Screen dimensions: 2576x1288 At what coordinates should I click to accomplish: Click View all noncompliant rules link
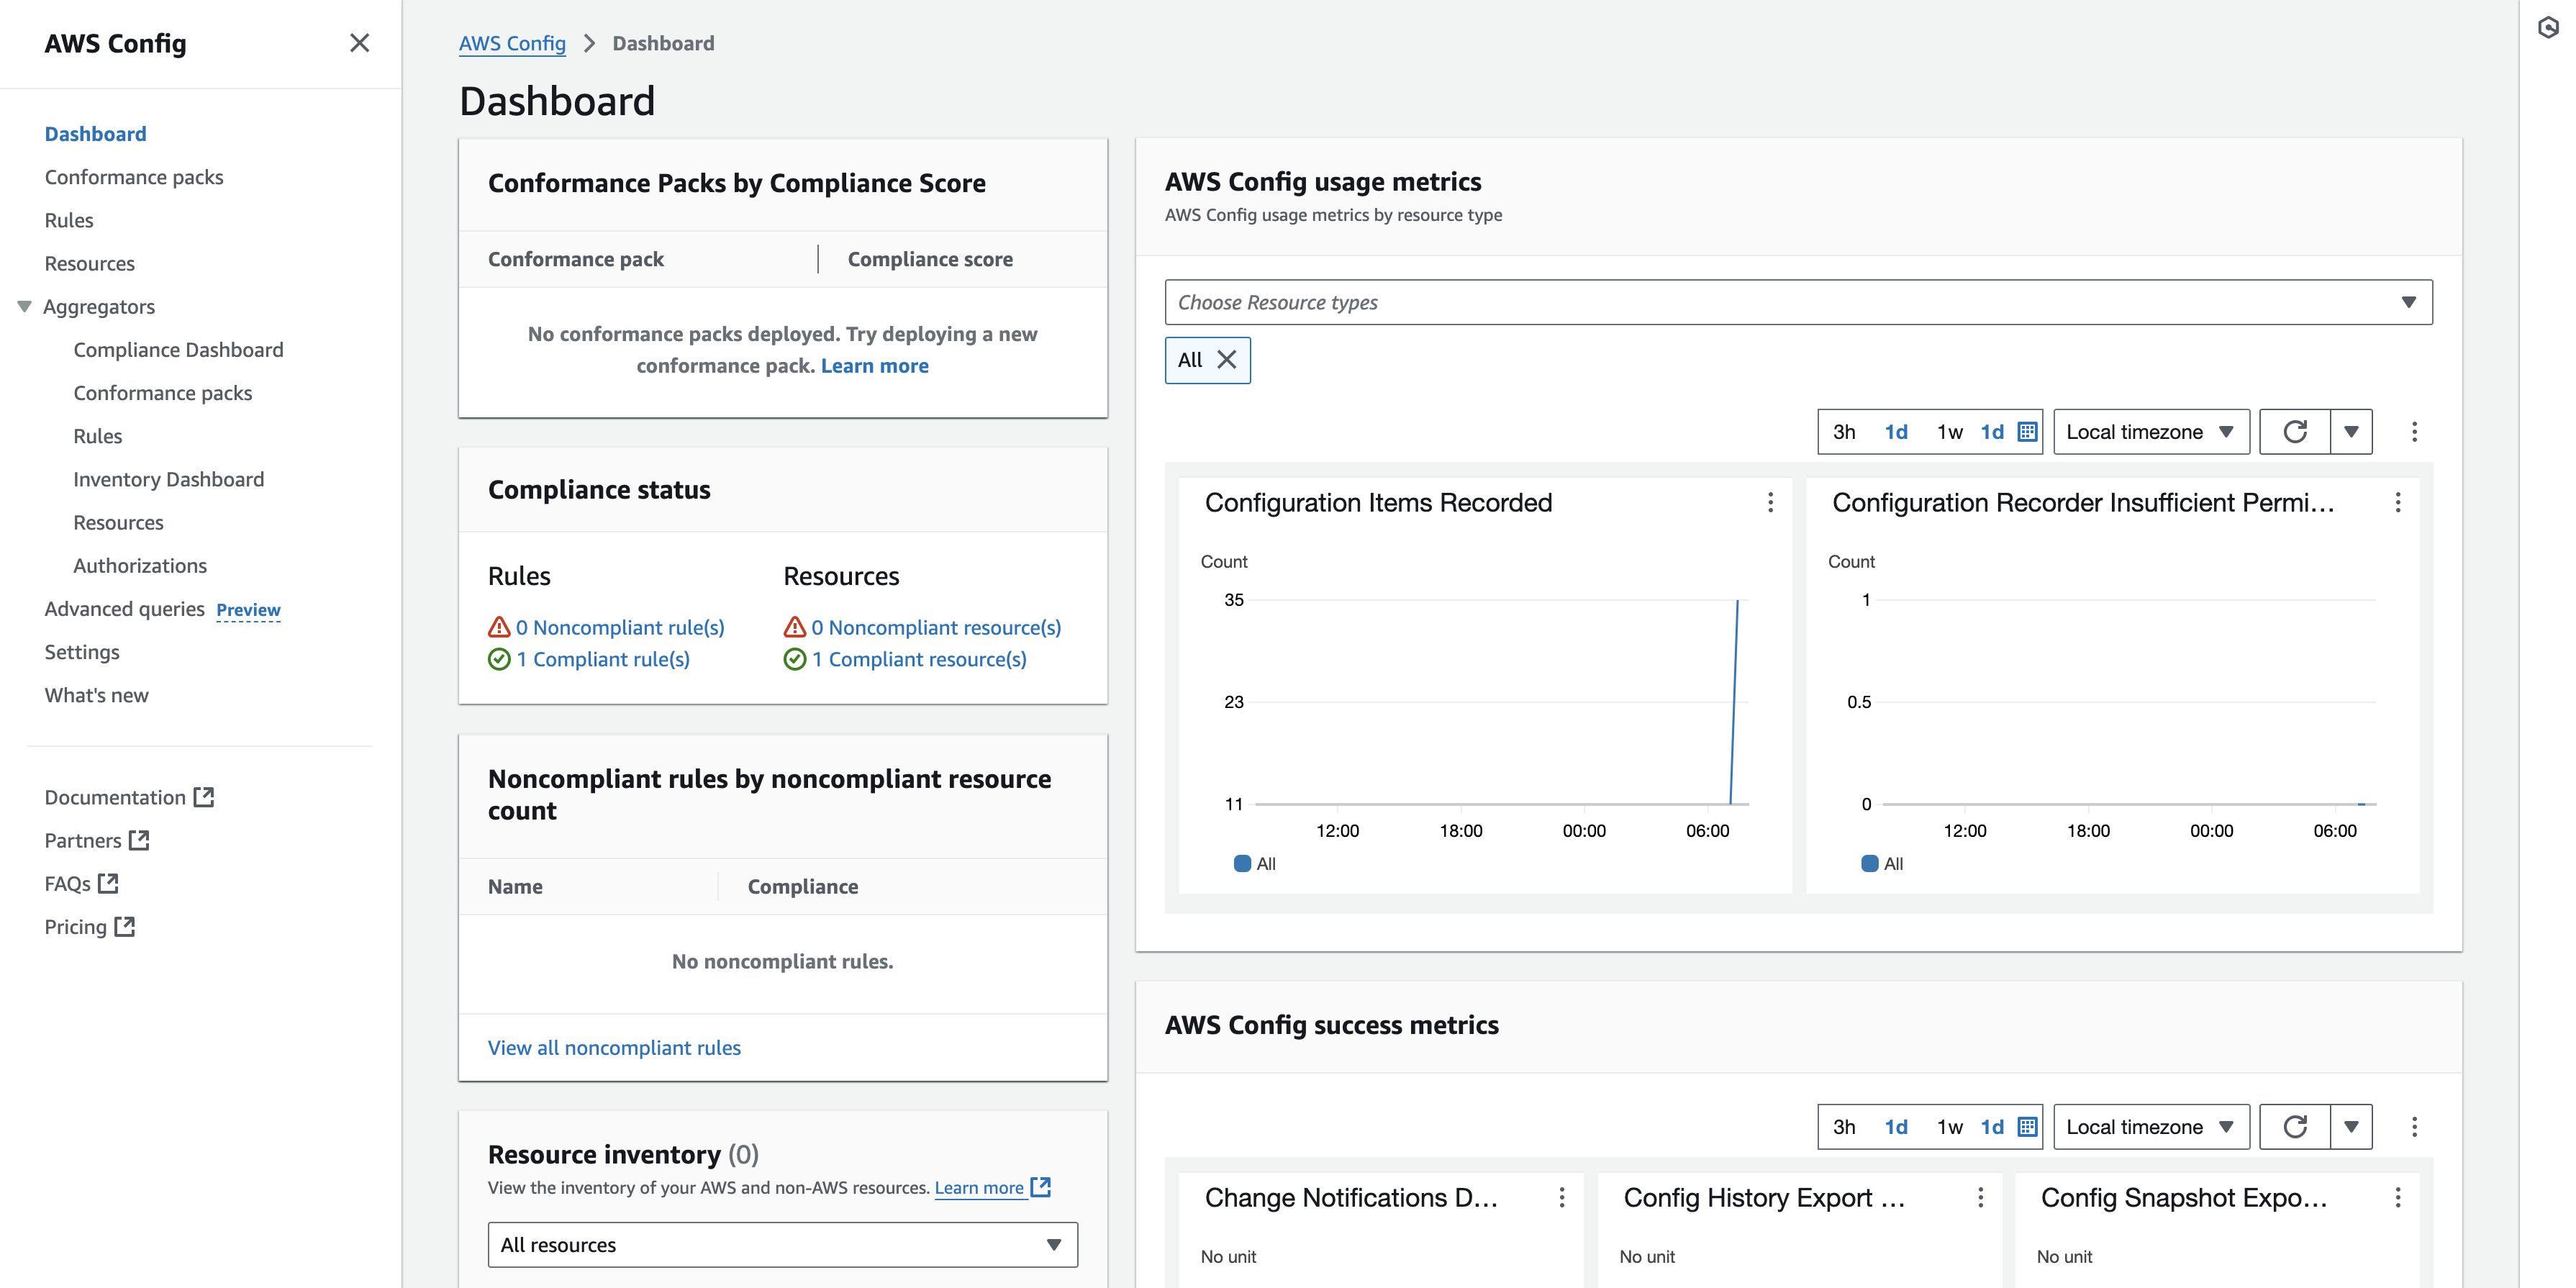[x=614, y=1048]
